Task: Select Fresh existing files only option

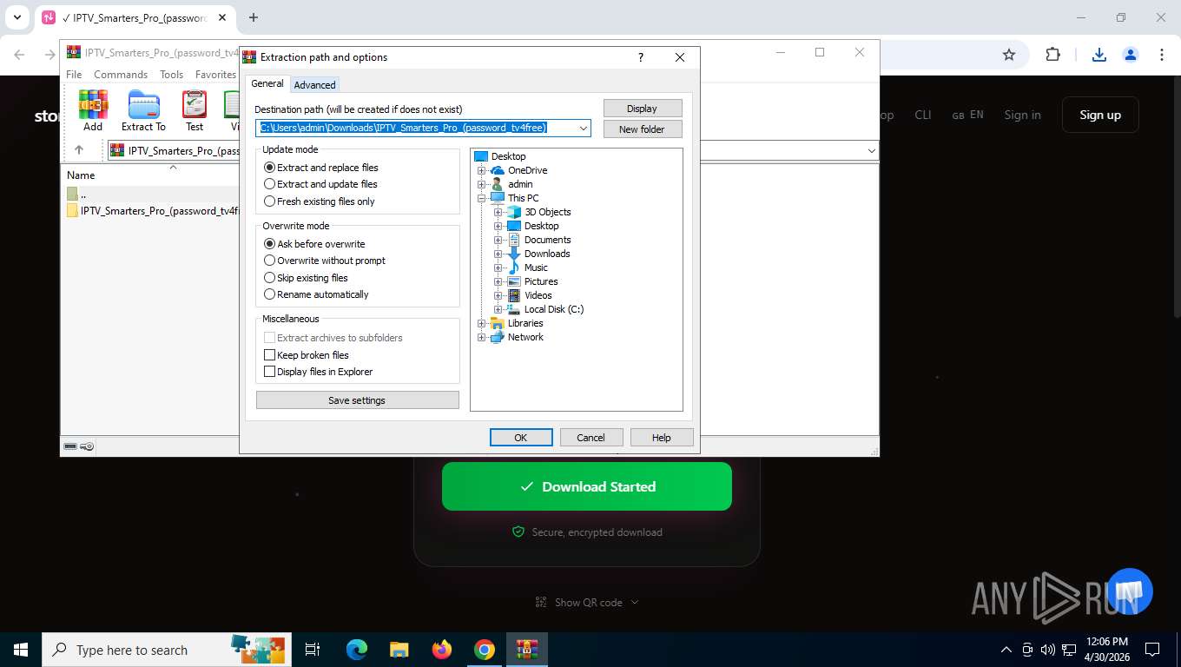Action: tap(320, 201)
